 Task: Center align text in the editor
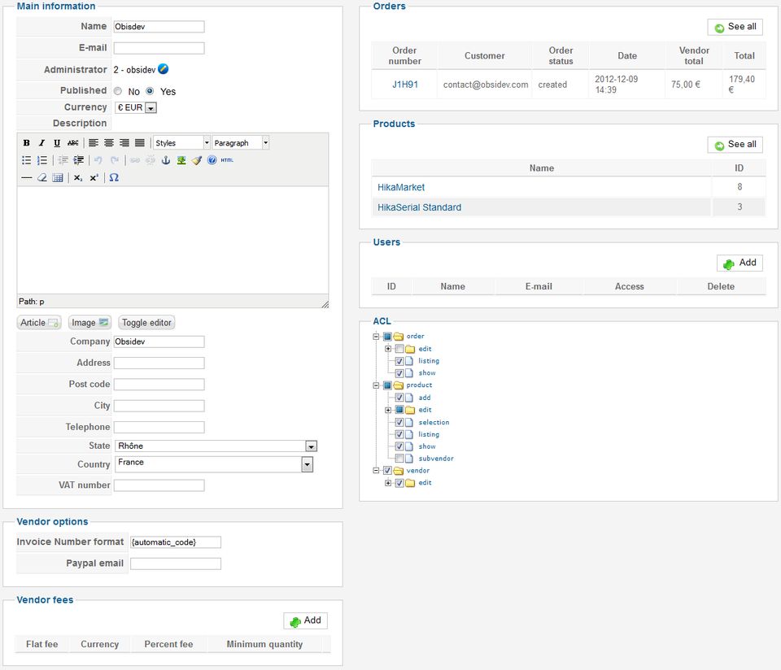pos(109,143)
